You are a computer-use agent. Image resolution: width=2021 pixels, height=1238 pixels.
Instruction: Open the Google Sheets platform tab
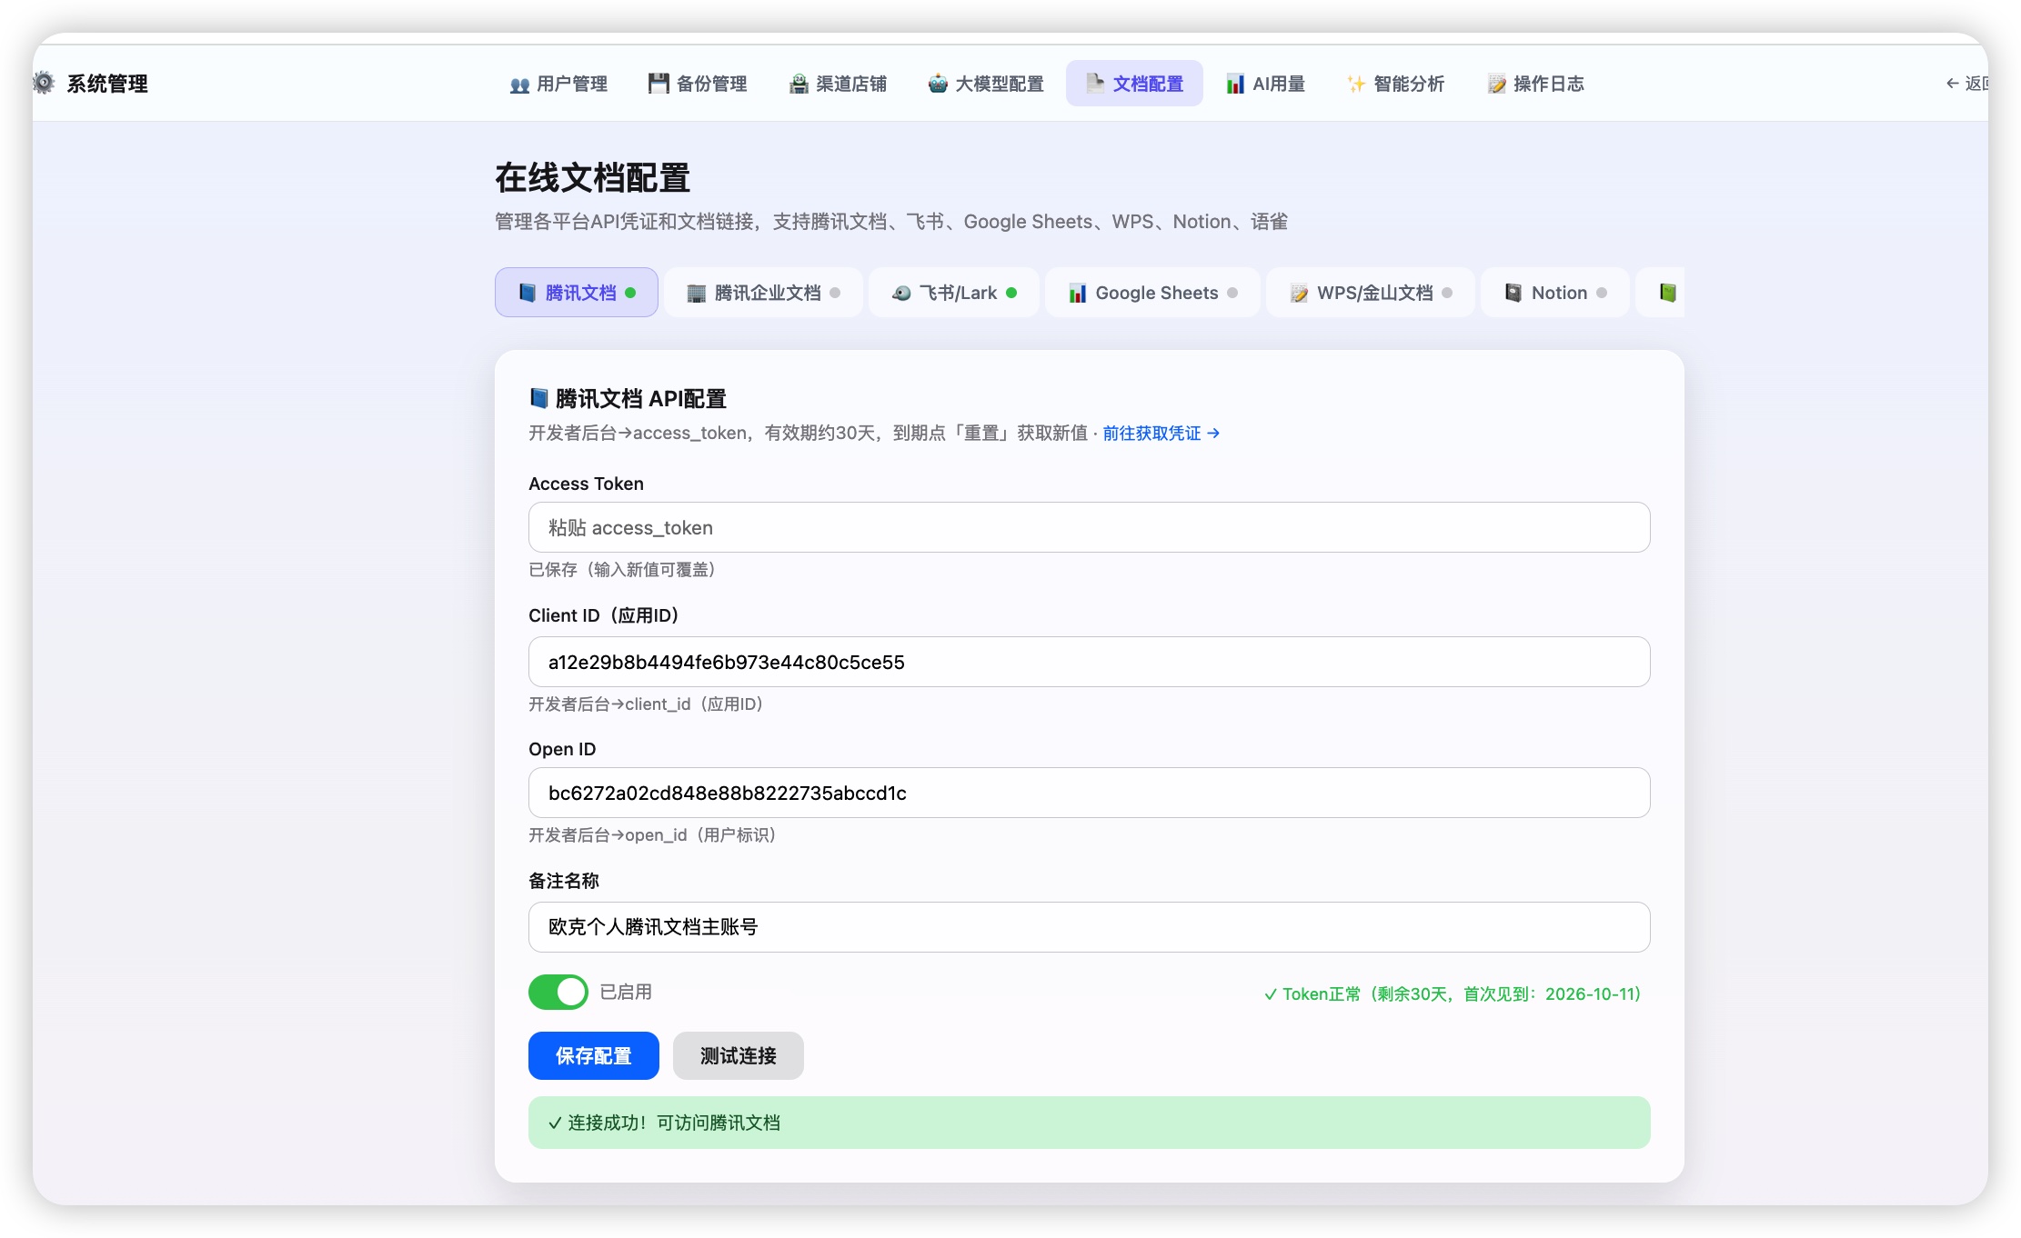1152,293
